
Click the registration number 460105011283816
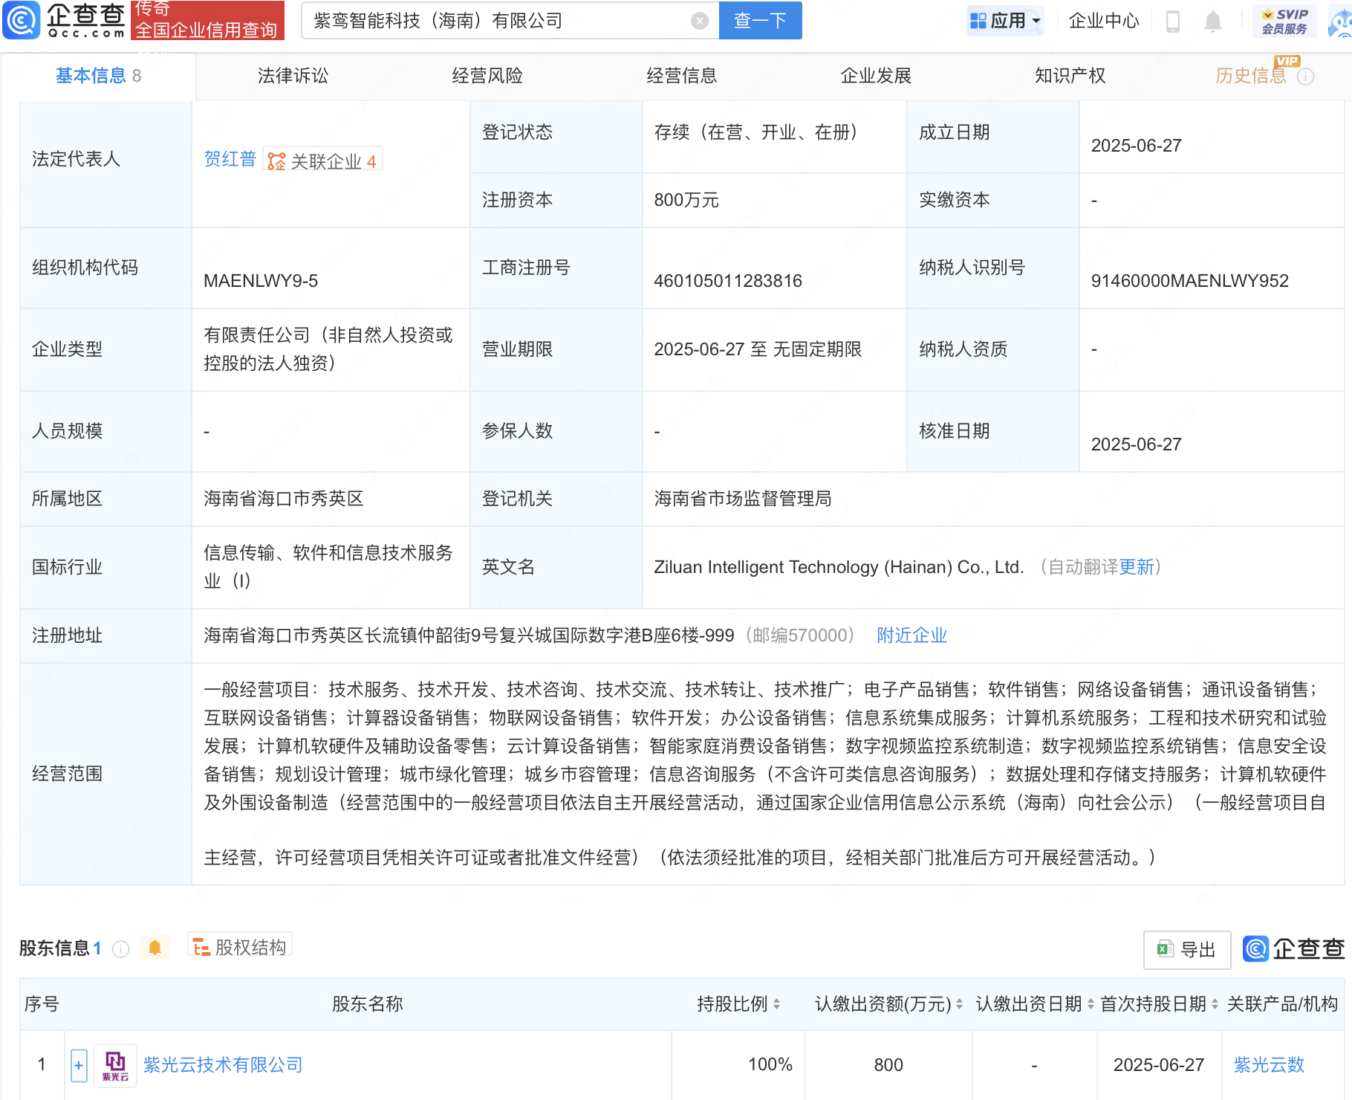pos(728,281)
